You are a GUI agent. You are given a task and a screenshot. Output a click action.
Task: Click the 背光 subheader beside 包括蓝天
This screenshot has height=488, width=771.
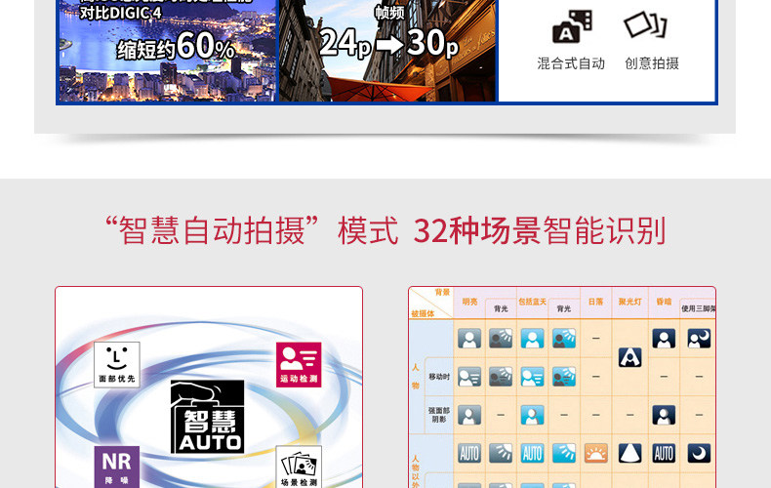564,308
